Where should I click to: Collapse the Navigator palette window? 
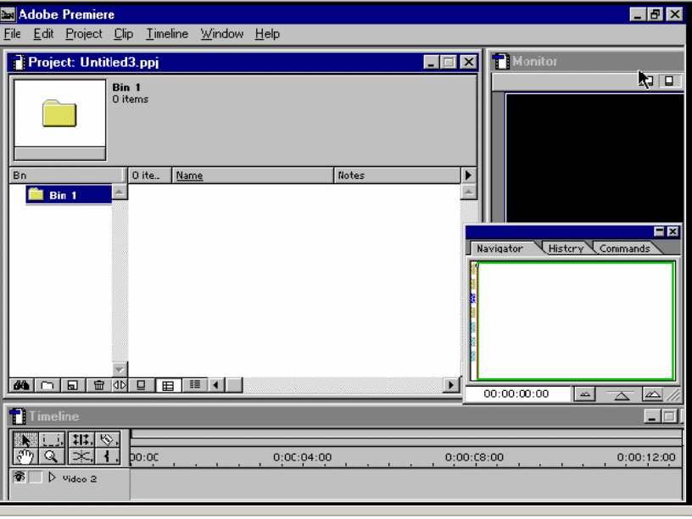659,232
